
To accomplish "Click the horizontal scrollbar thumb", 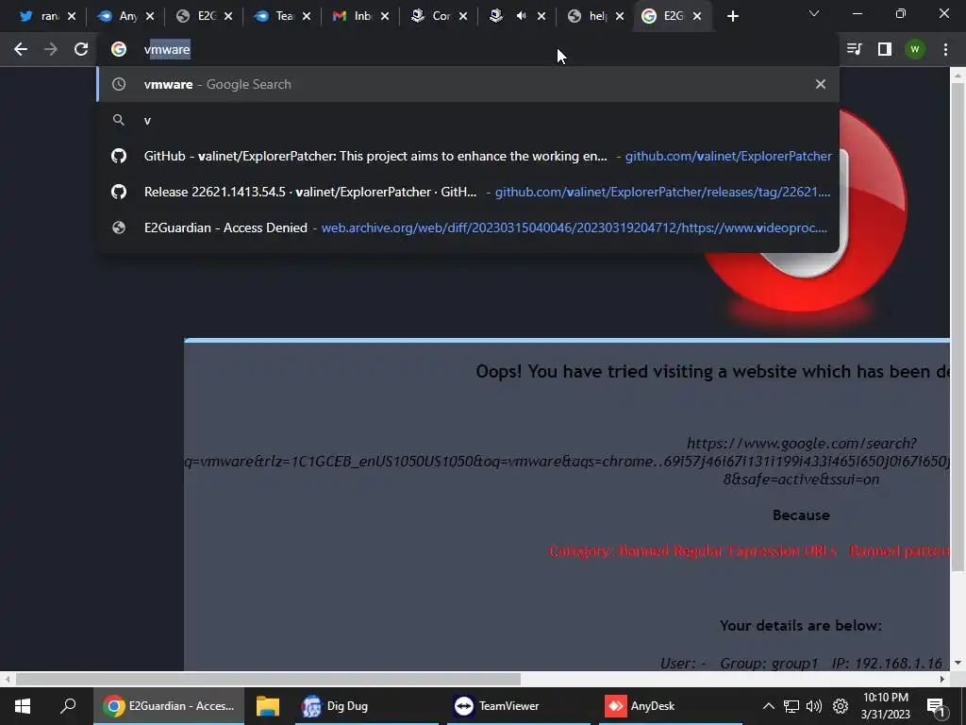I will point(268,679).
